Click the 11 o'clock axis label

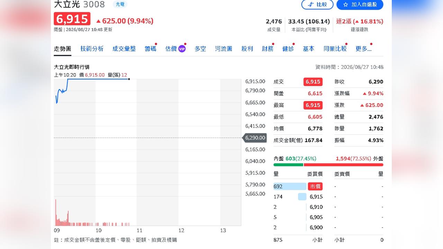click(x=139, y=230)
